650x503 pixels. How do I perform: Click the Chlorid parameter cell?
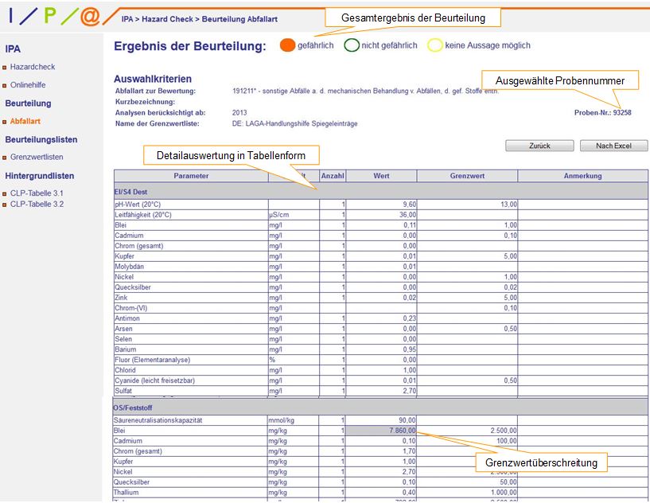[x=191, y=370]
